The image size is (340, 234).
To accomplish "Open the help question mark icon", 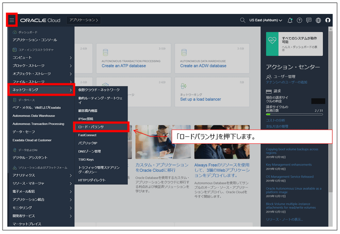I will [299, 20].
